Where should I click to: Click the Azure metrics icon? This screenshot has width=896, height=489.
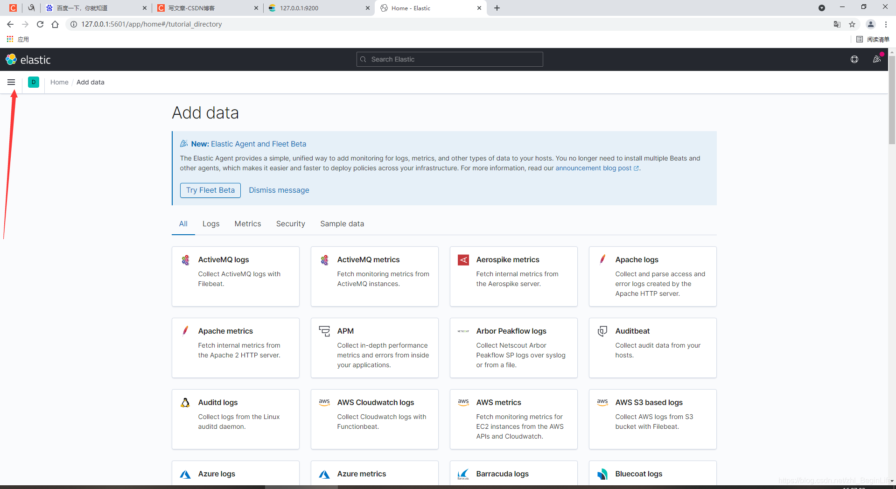[324, 474]
